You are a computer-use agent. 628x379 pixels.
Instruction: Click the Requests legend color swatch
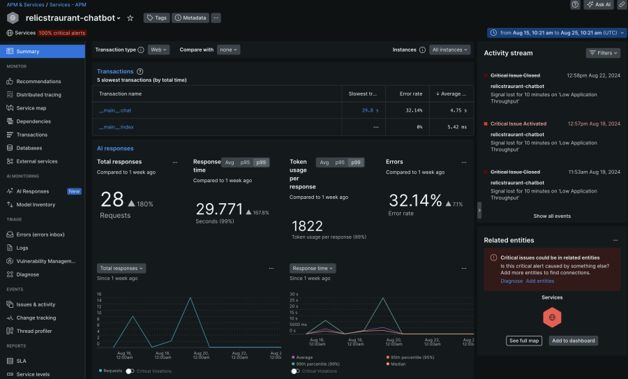click(x=100, y=371)
